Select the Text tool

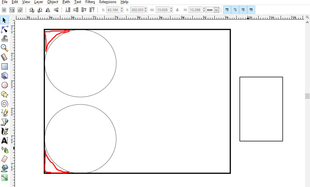4,141
